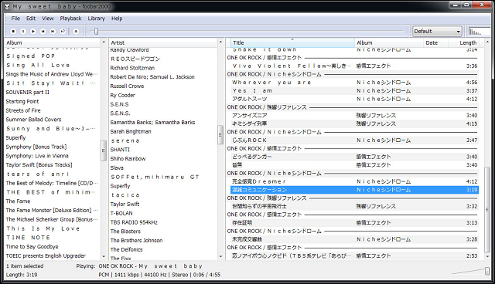Image resolution: width=495 pixels, height=284 pixels.
Task: Select album 'SOUVENIR part II'
Action: pyautogui.click(x=28, y=93)
